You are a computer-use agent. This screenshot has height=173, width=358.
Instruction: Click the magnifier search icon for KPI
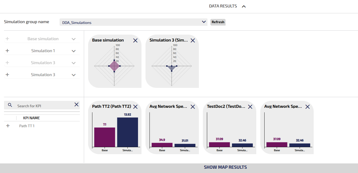click(x=10, y=105)
